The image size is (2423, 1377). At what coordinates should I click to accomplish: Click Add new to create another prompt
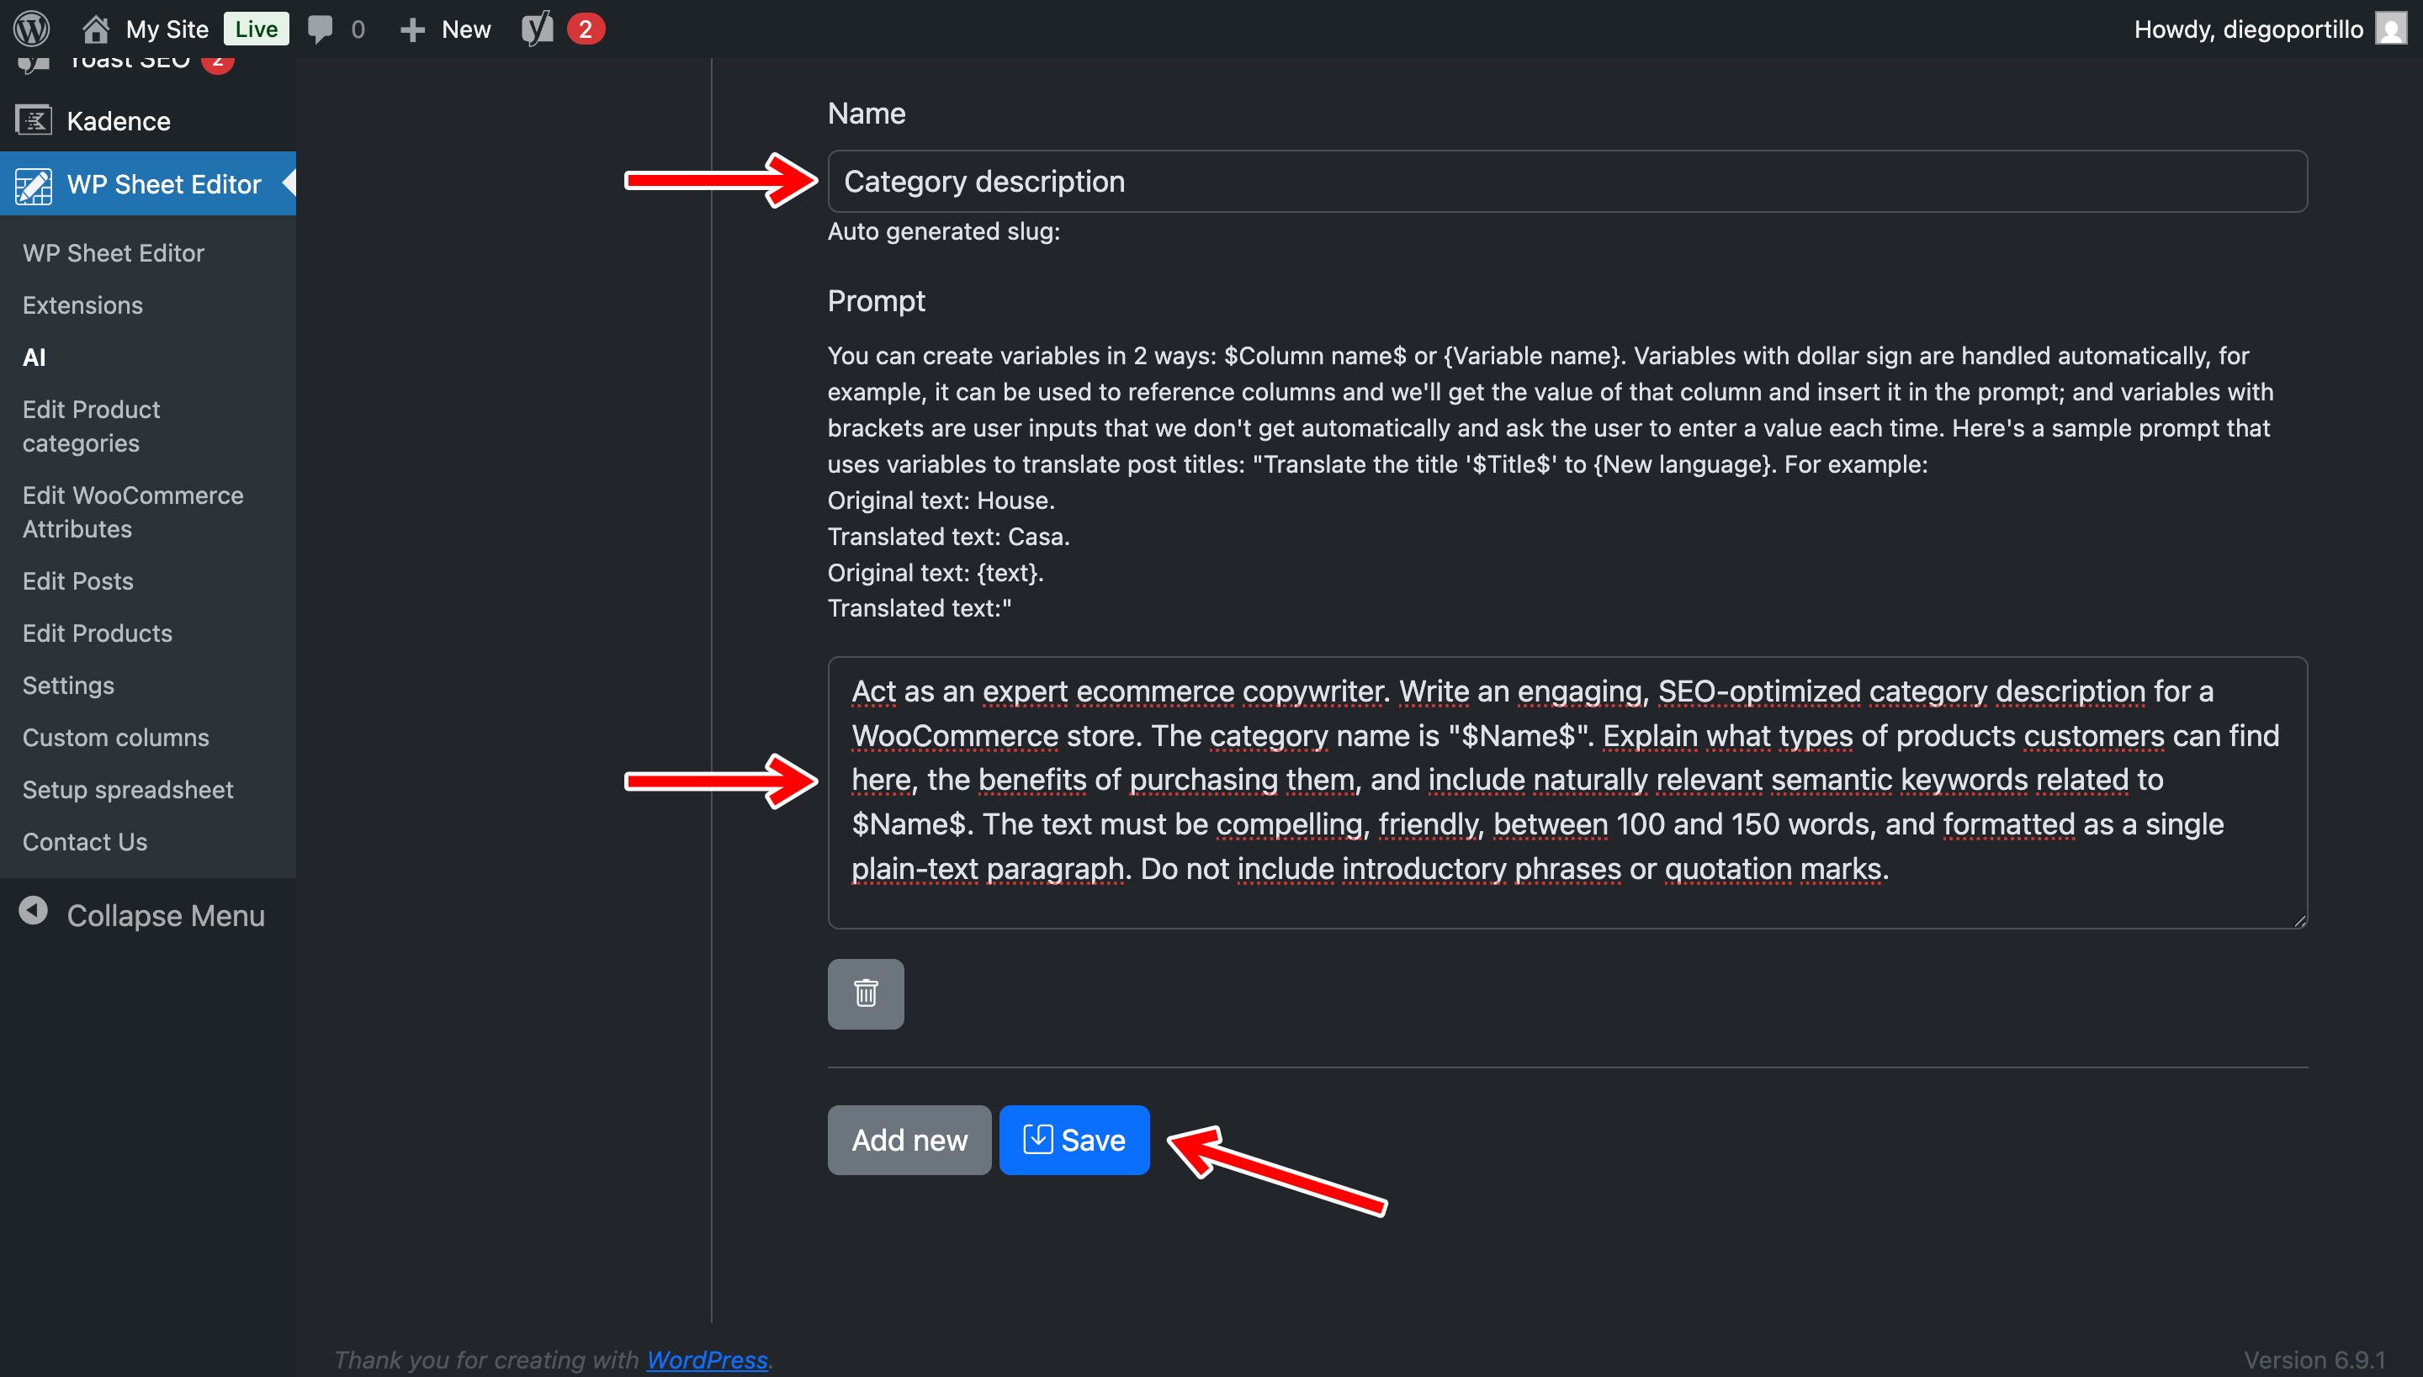[x=909, y=1140]
